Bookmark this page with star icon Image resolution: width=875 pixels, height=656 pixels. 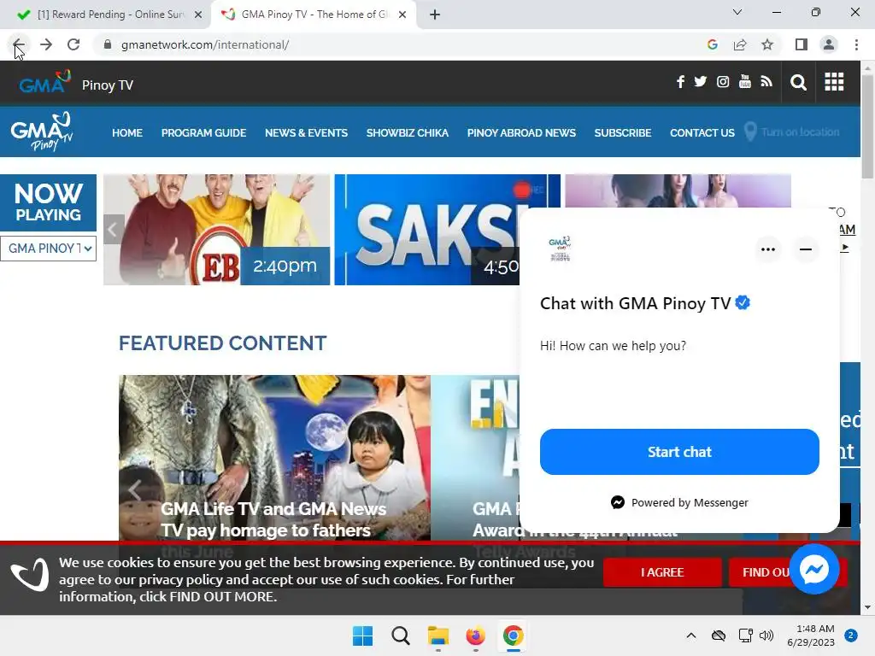click(768, 44)
